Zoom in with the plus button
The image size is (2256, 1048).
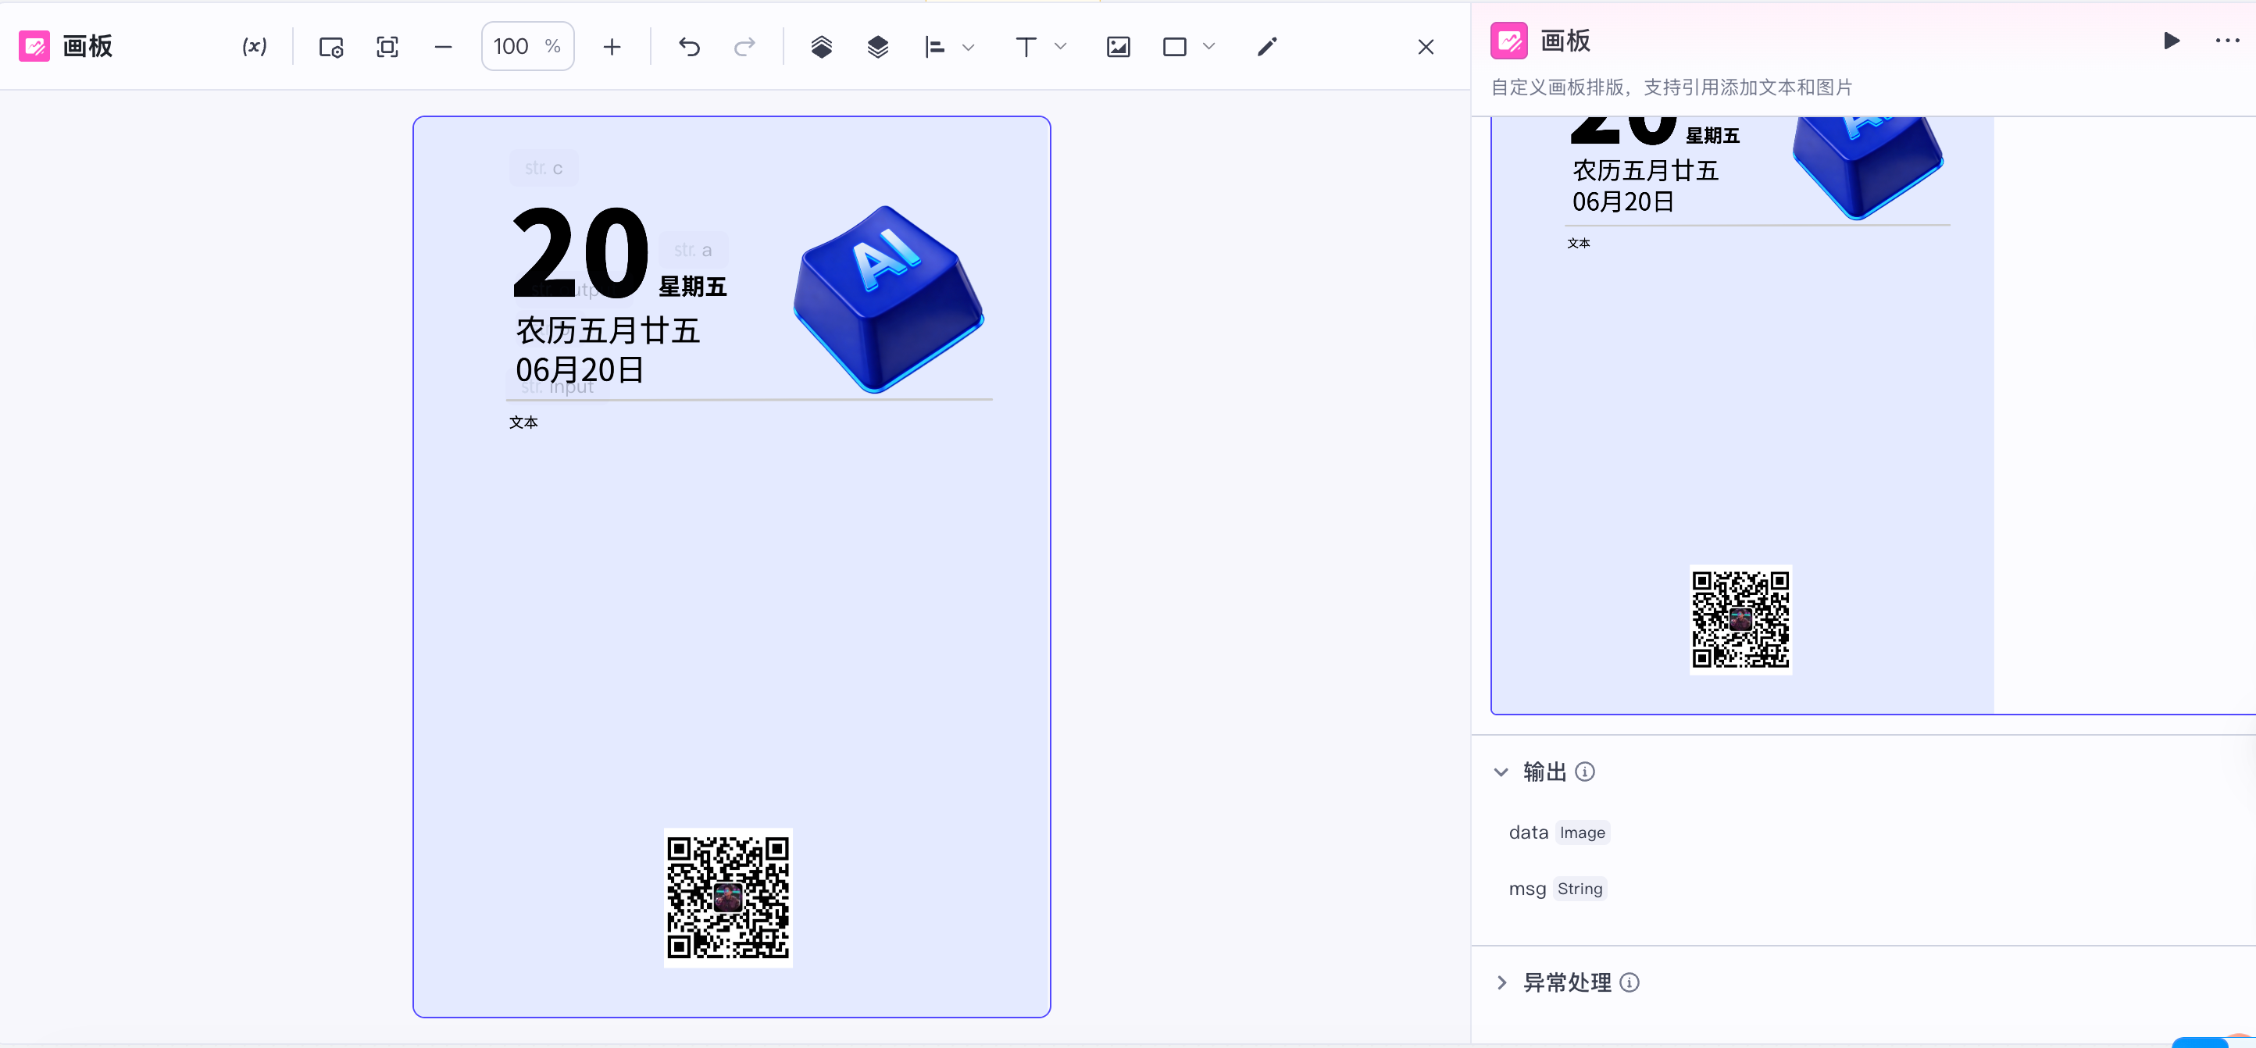coord(612,46)
